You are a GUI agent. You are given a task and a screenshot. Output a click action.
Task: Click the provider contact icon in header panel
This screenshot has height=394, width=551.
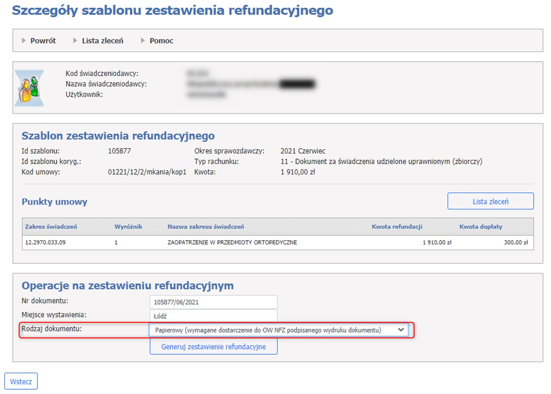[x=29, y=86]
